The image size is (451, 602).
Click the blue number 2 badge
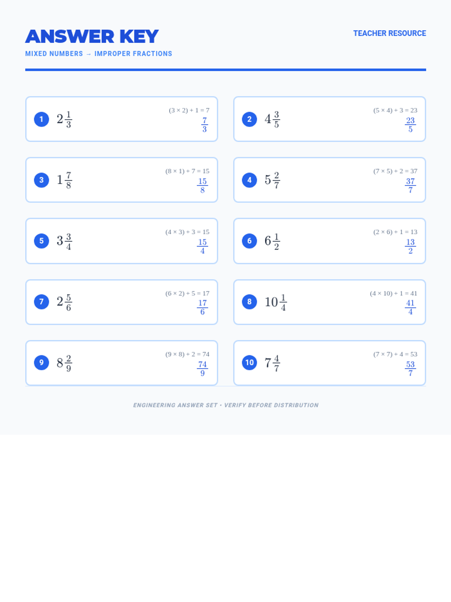pos(249,119)
